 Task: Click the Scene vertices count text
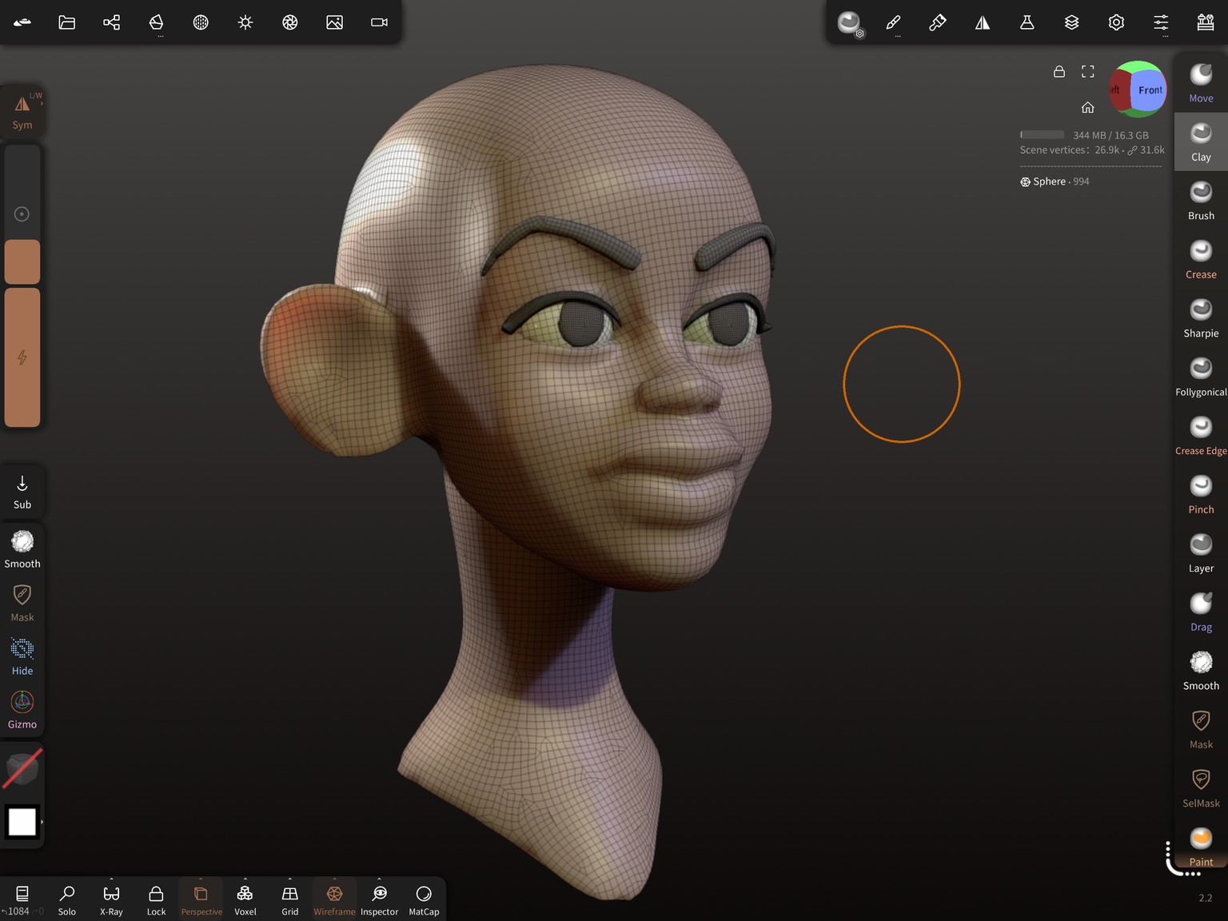[x=1092, y=150]
